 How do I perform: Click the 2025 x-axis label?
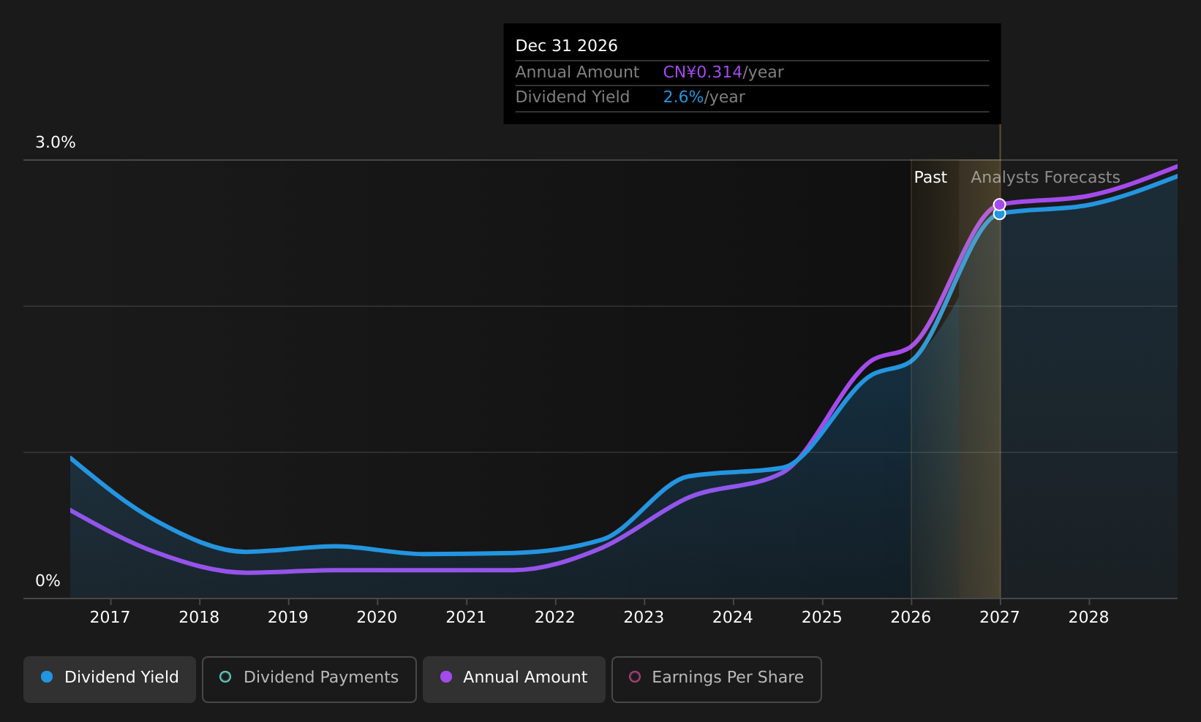point(822,617)
